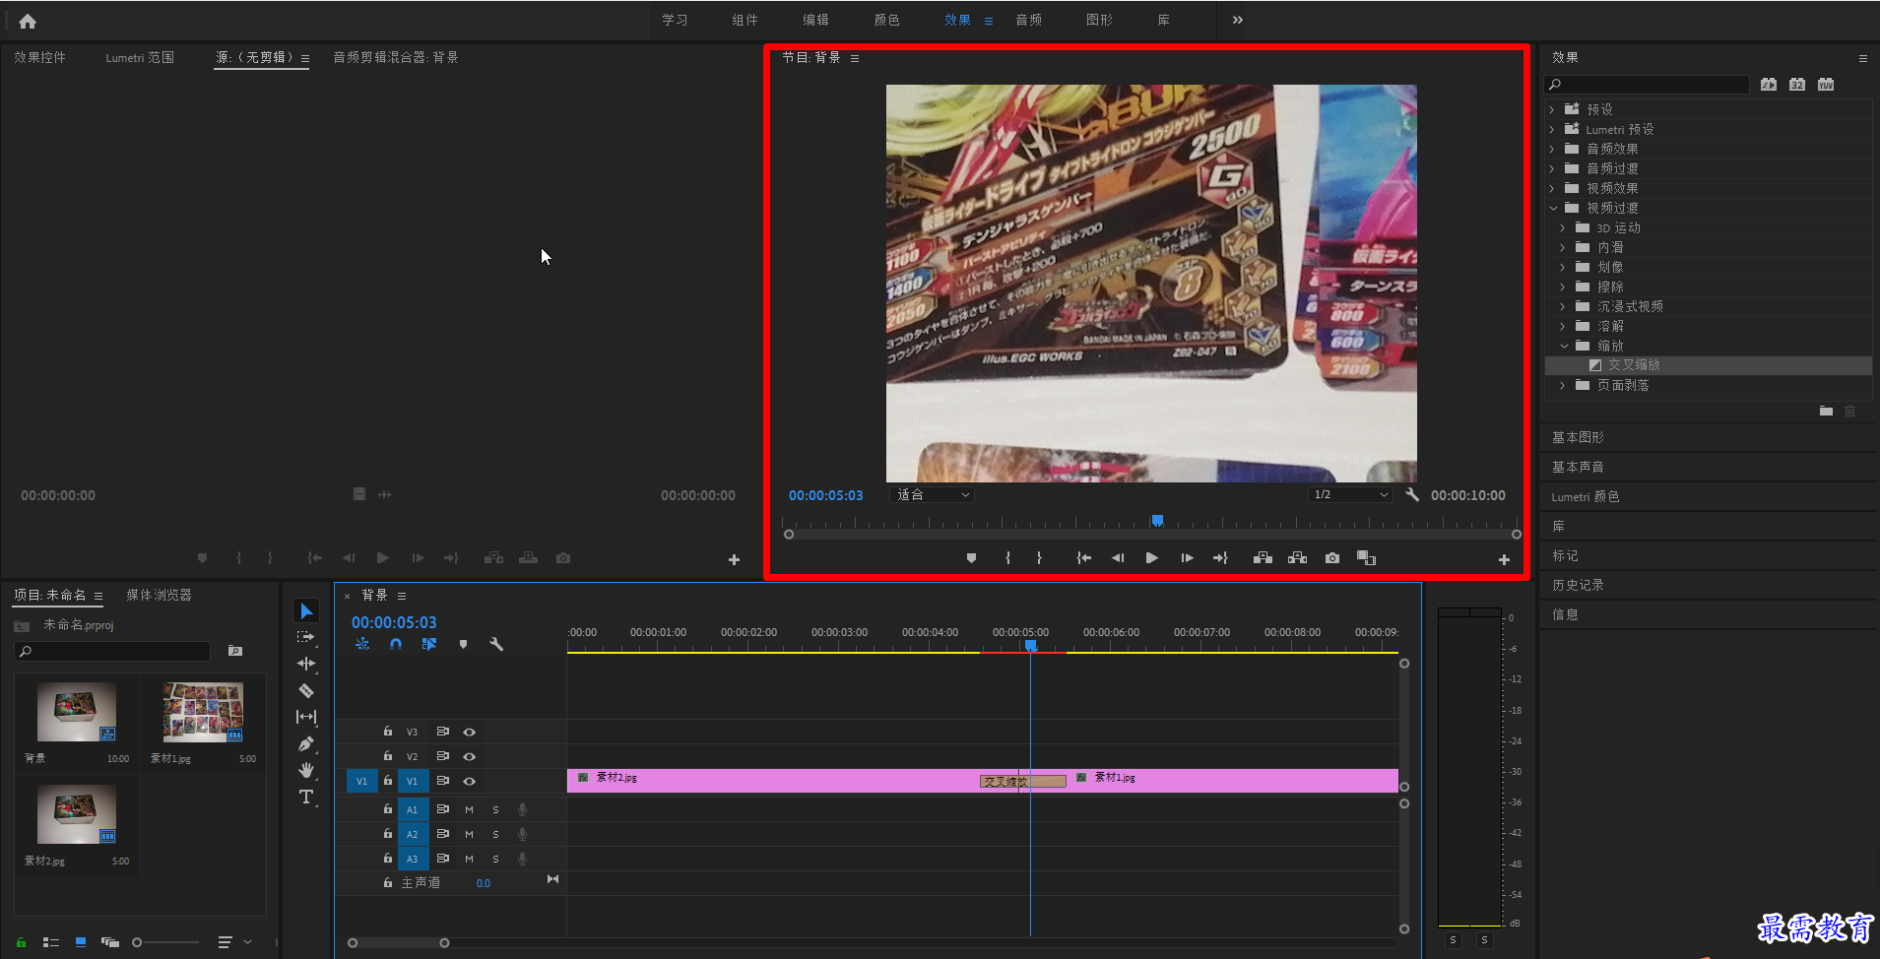Solo audio track A2

[495, 834]
